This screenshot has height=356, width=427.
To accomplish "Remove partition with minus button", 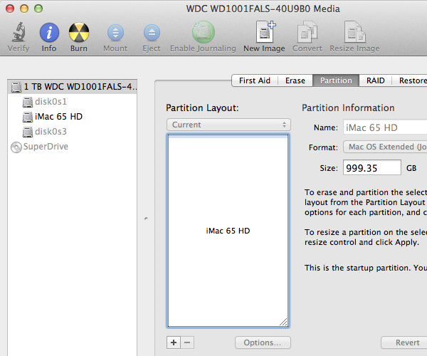I will (x=187, y=342).
